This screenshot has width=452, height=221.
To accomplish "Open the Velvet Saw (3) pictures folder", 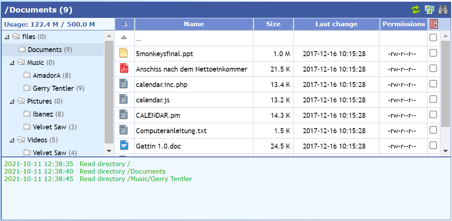I will (x=55, y=127).
